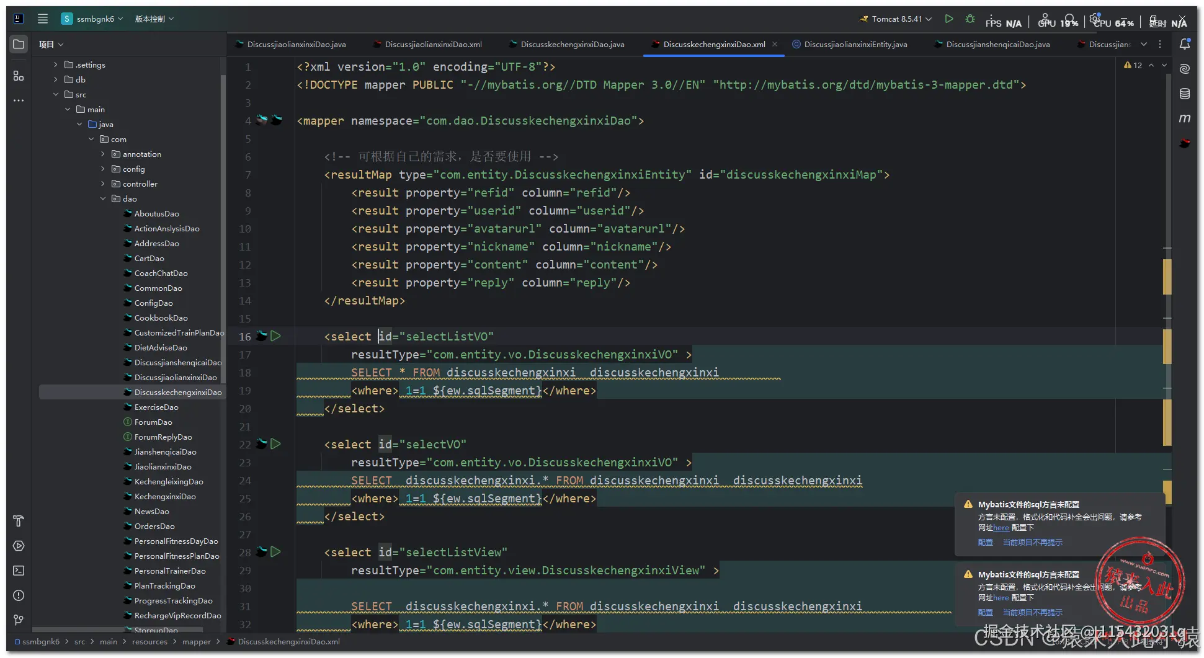
Task: Click 'resources' in the breadcrumb bar
Action: (x=149, y=642)
